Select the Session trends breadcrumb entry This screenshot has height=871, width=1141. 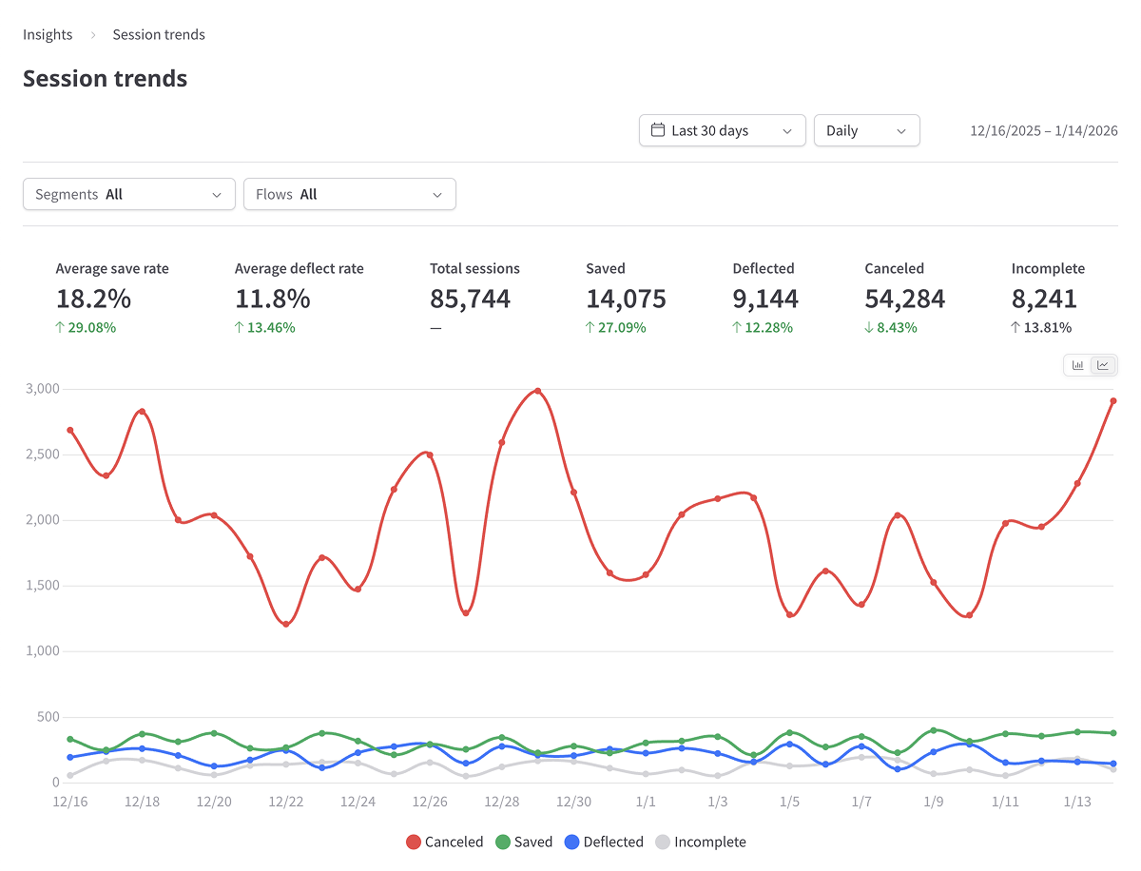click(158, 34)
